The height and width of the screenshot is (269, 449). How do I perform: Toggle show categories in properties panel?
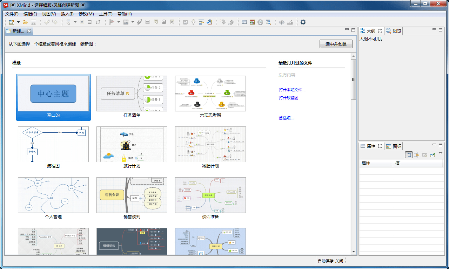(x=409, y=155)
